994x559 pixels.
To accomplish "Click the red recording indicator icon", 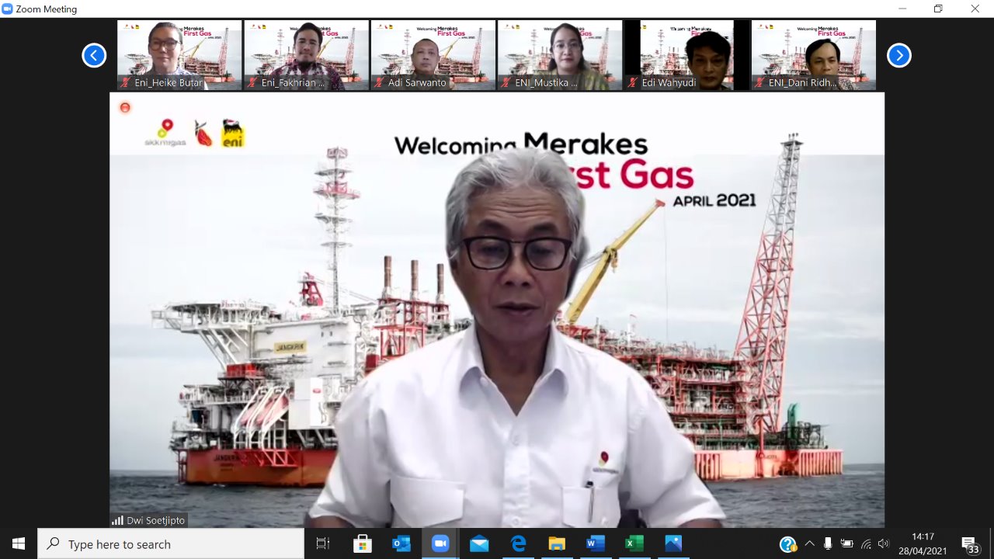I will pyautogui.click(x=125, y=107).
